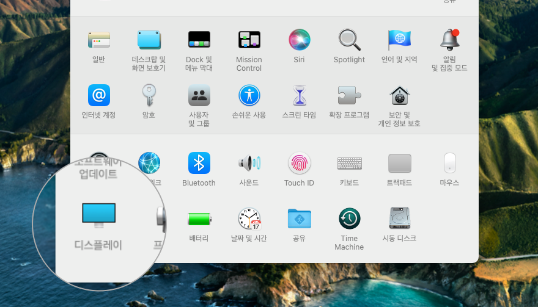Open 언어 및 지역 preferences
This screenshot has width=538, height=307.
click(399, 40)
